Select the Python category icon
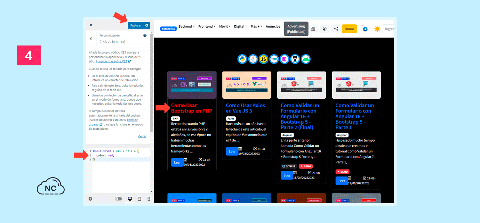Image resolution: width=480 pixels, height=223 pixels. (242, 59)
